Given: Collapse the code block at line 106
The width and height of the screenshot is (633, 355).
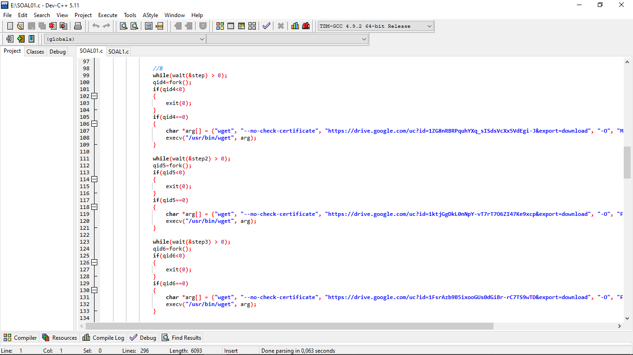Looking at the screenshot, I should coord(94,124).
